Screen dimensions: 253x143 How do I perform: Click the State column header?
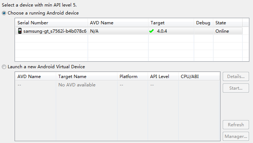(x=228, y=23)
